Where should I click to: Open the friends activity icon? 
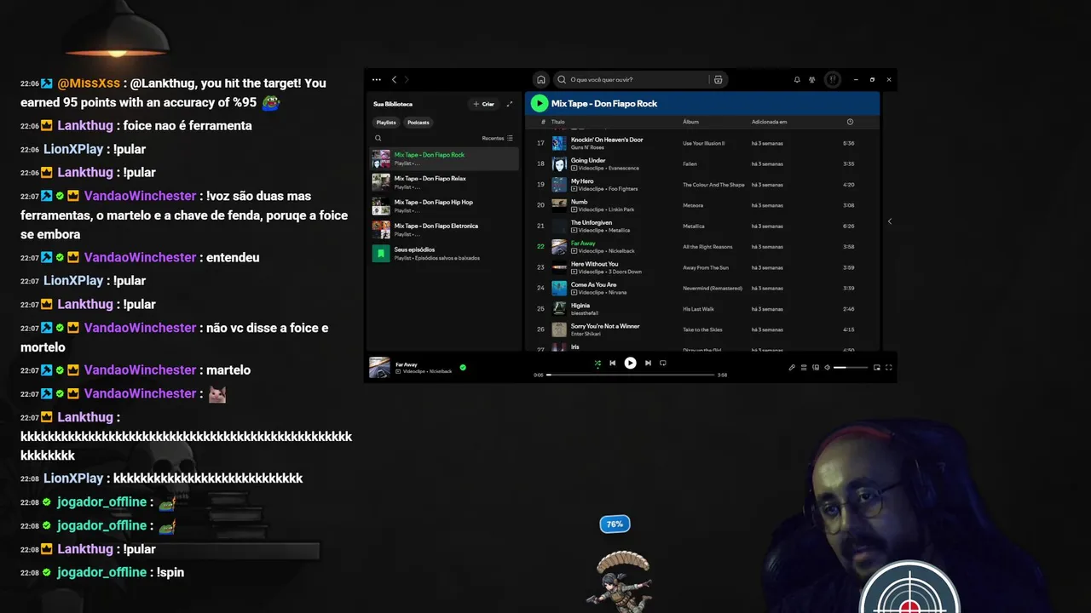pyautogui.click(x=812, y=79)
